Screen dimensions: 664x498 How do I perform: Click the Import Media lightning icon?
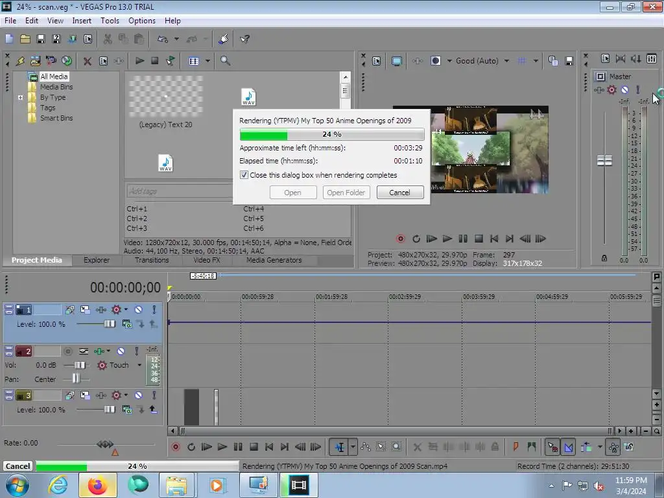pos(20,61)
